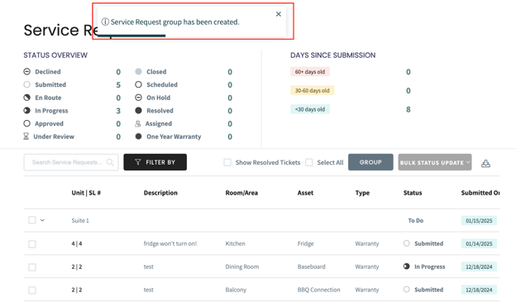Select the fridge won't turn on row checkbox

click(32, 244)
